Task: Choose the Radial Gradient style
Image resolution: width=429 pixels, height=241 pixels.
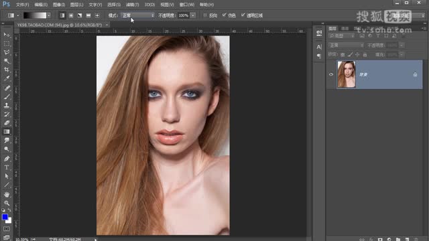Action: 71,15
